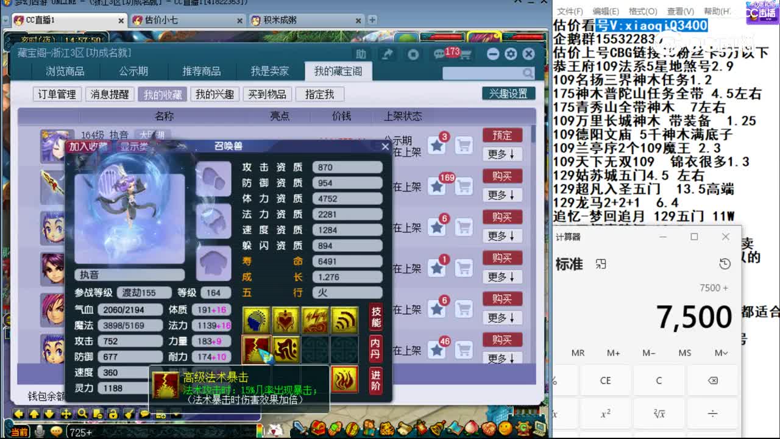
Task: Click the third pet equipment slot (armor)
Action: tap(213, 263)
